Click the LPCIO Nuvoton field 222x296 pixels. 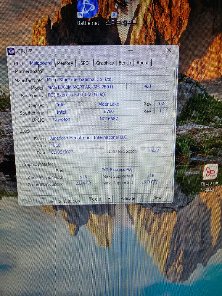pyautogui.click(x=62, y=119)
